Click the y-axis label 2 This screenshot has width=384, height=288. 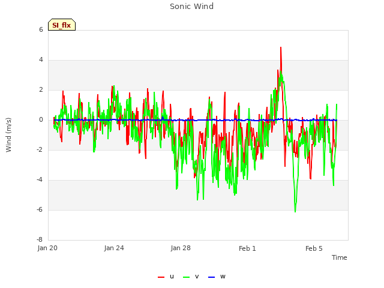click(41, 89)
